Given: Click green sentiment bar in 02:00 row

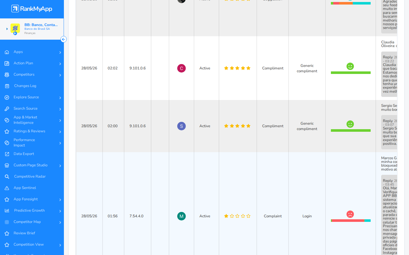Looking at the screenshot, I should (351, 131).
